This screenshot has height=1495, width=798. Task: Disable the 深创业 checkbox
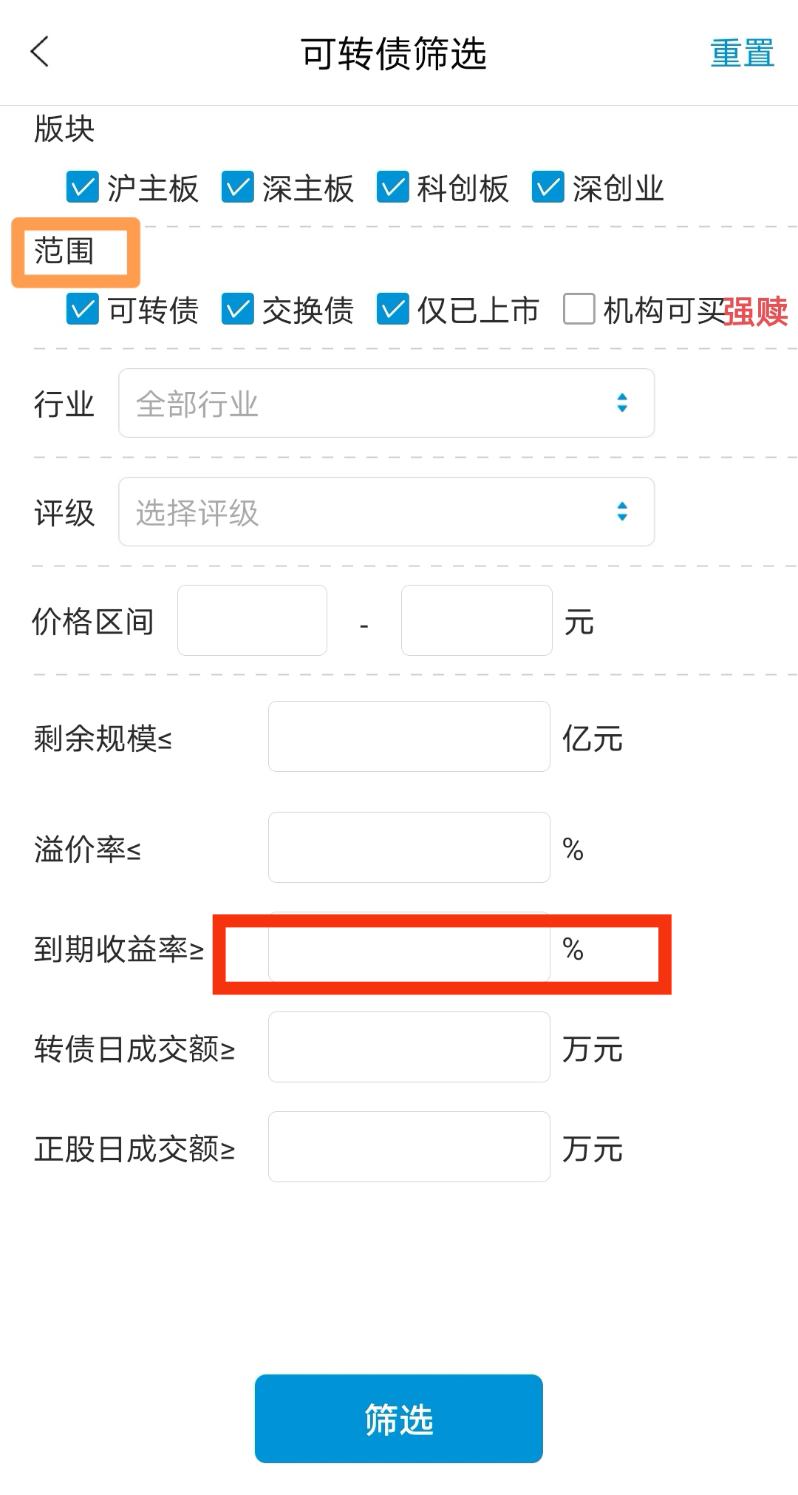(548, 187)
